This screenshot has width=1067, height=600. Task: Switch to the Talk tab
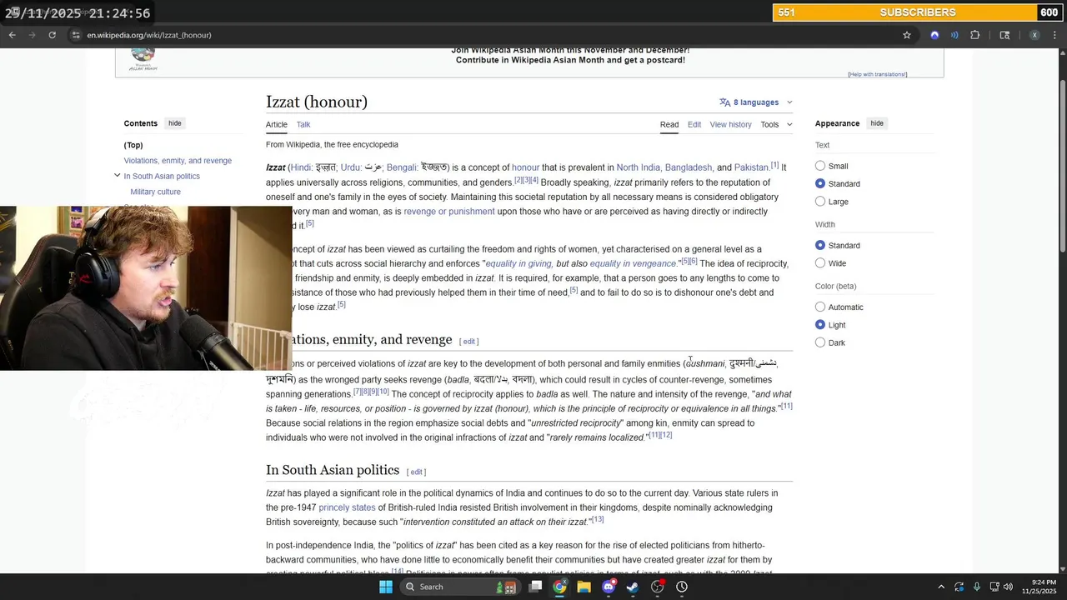pyautogui.click(x=303, y=124)
